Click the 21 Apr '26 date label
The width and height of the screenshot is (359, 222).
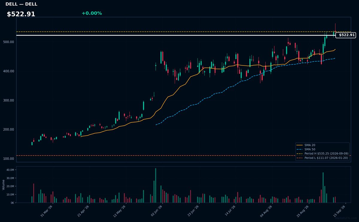[83, 211]
